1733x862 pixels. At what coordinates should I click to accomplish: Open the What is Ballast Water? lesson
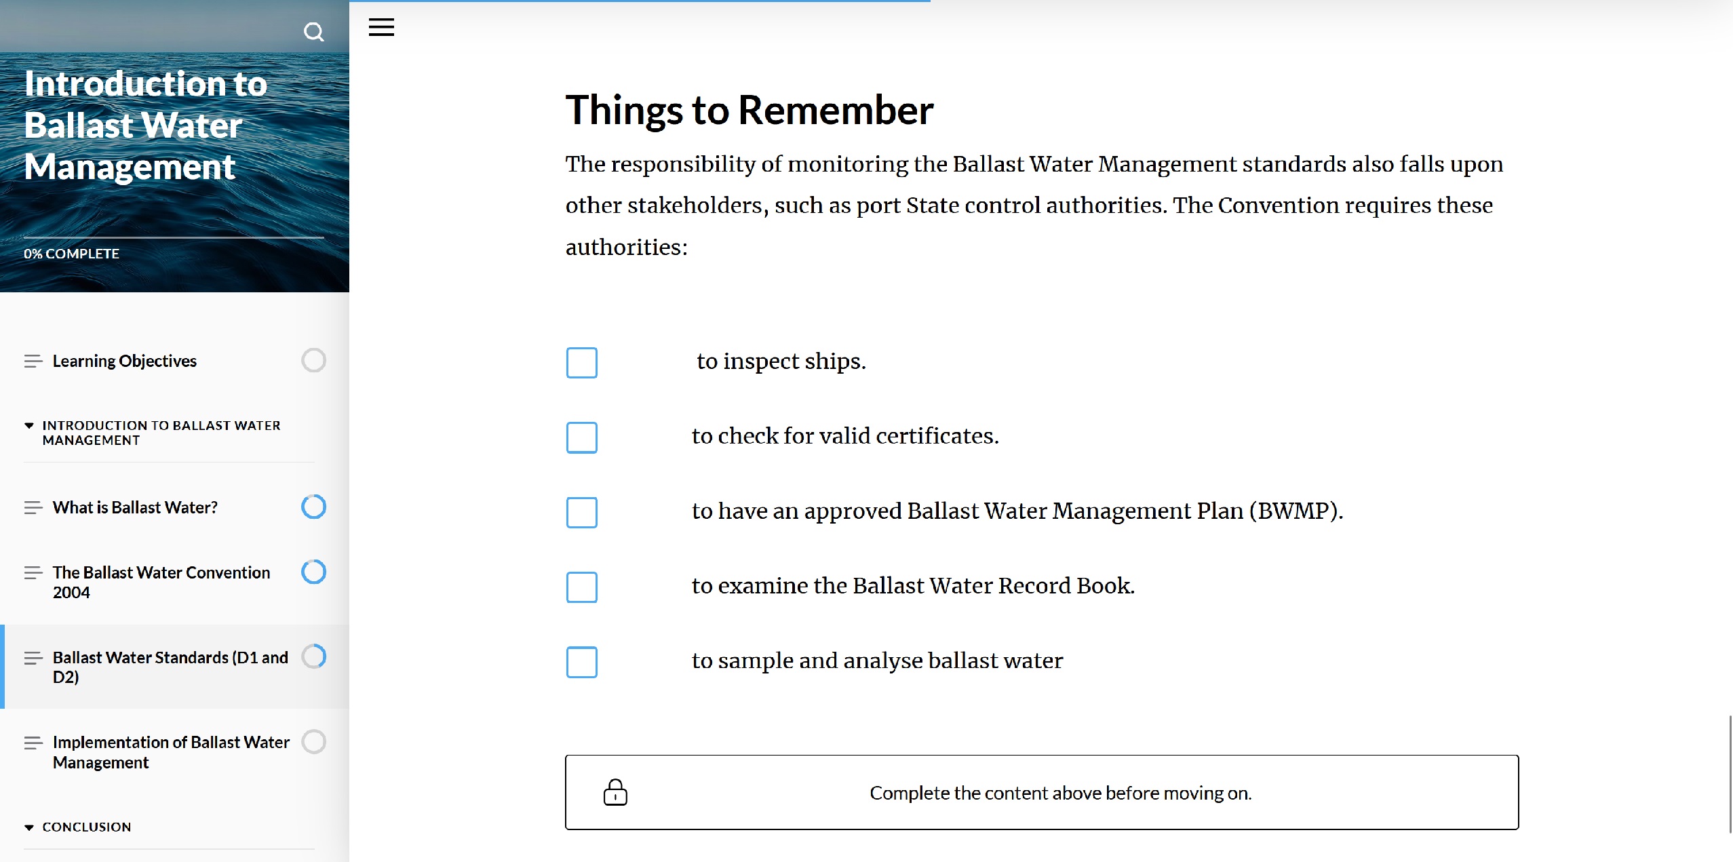(x=135, y=507)
